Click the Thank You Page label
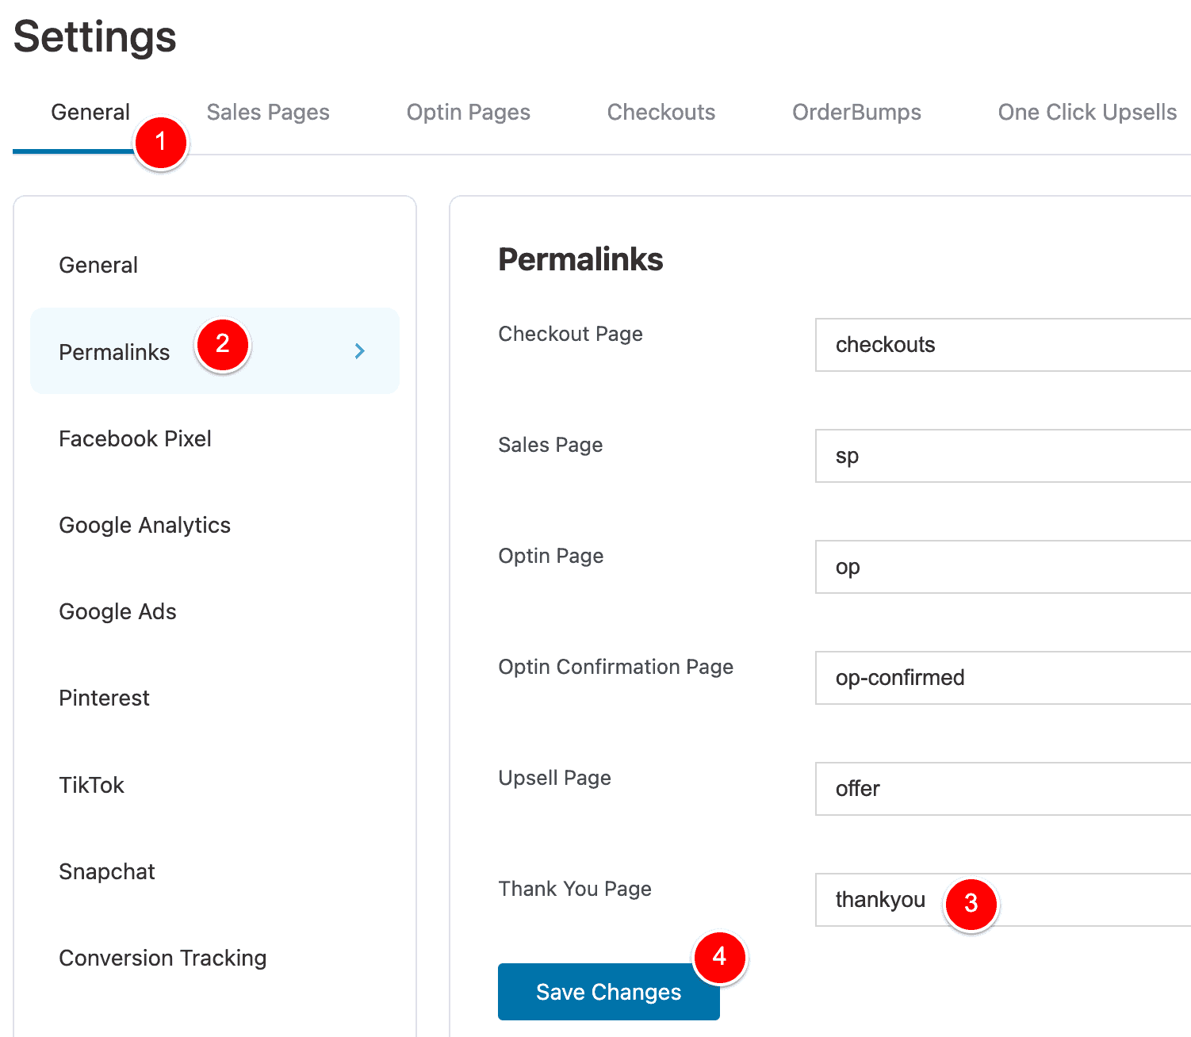The height and width of the screenshot is (1037, 1191). coord(574,889)
